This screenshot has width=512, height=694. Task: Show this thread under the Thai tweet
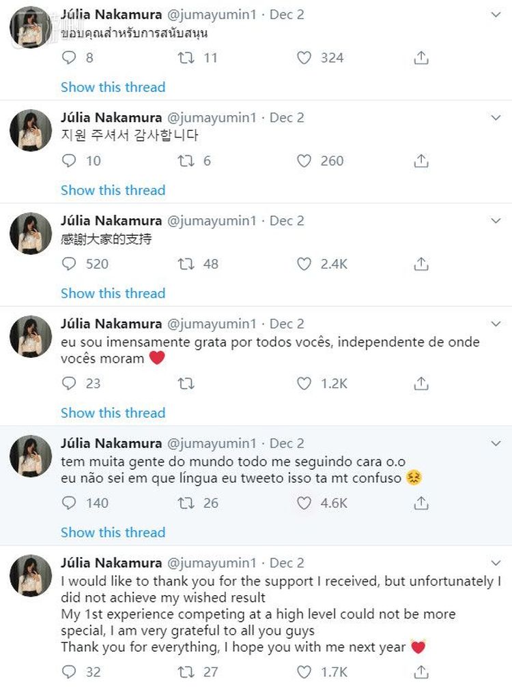click(113, 87)
